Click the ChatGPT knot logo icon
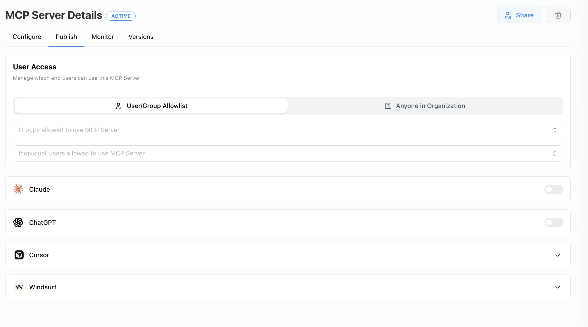588x327 pixels. [x=18, y=223]
